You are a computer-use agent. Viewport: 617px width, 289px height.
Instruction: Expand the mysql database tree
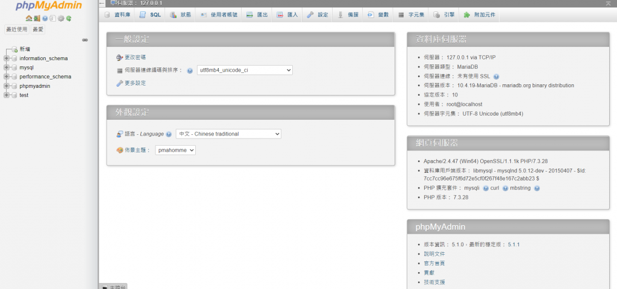(6, 67)
